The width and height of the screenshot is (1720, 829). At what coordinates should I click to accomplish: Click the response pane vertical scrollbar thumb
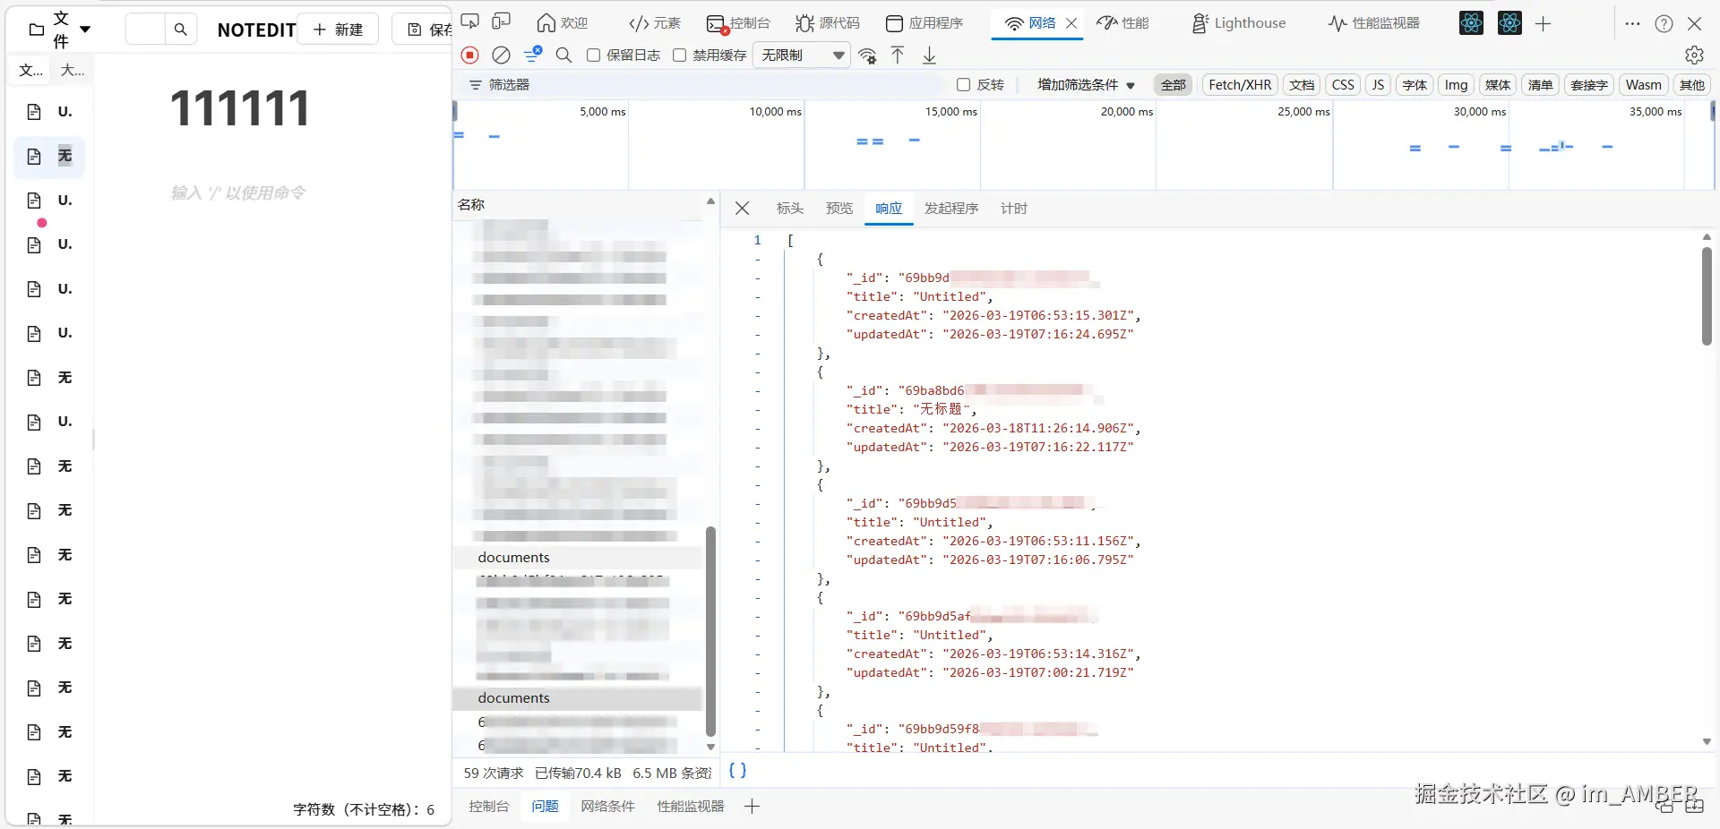pyautogui.click(x=1707, y=295)
